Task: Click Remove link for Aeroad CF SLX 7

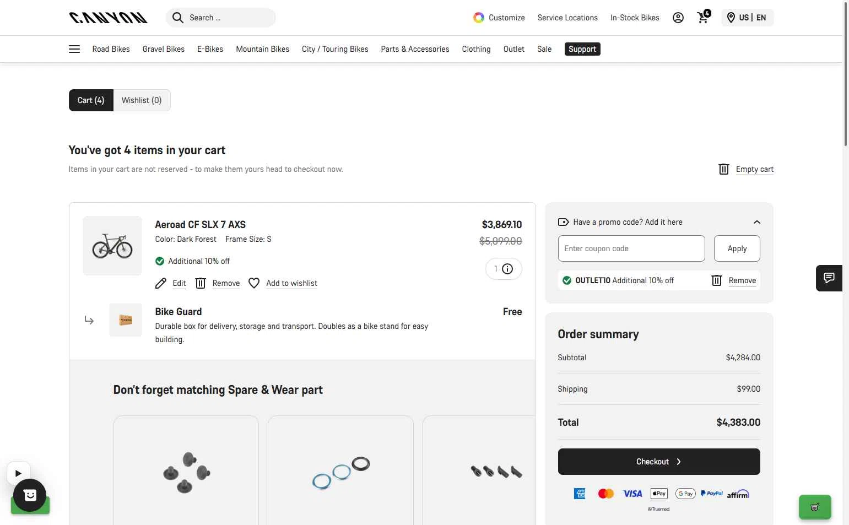Action: coord(226,283)
